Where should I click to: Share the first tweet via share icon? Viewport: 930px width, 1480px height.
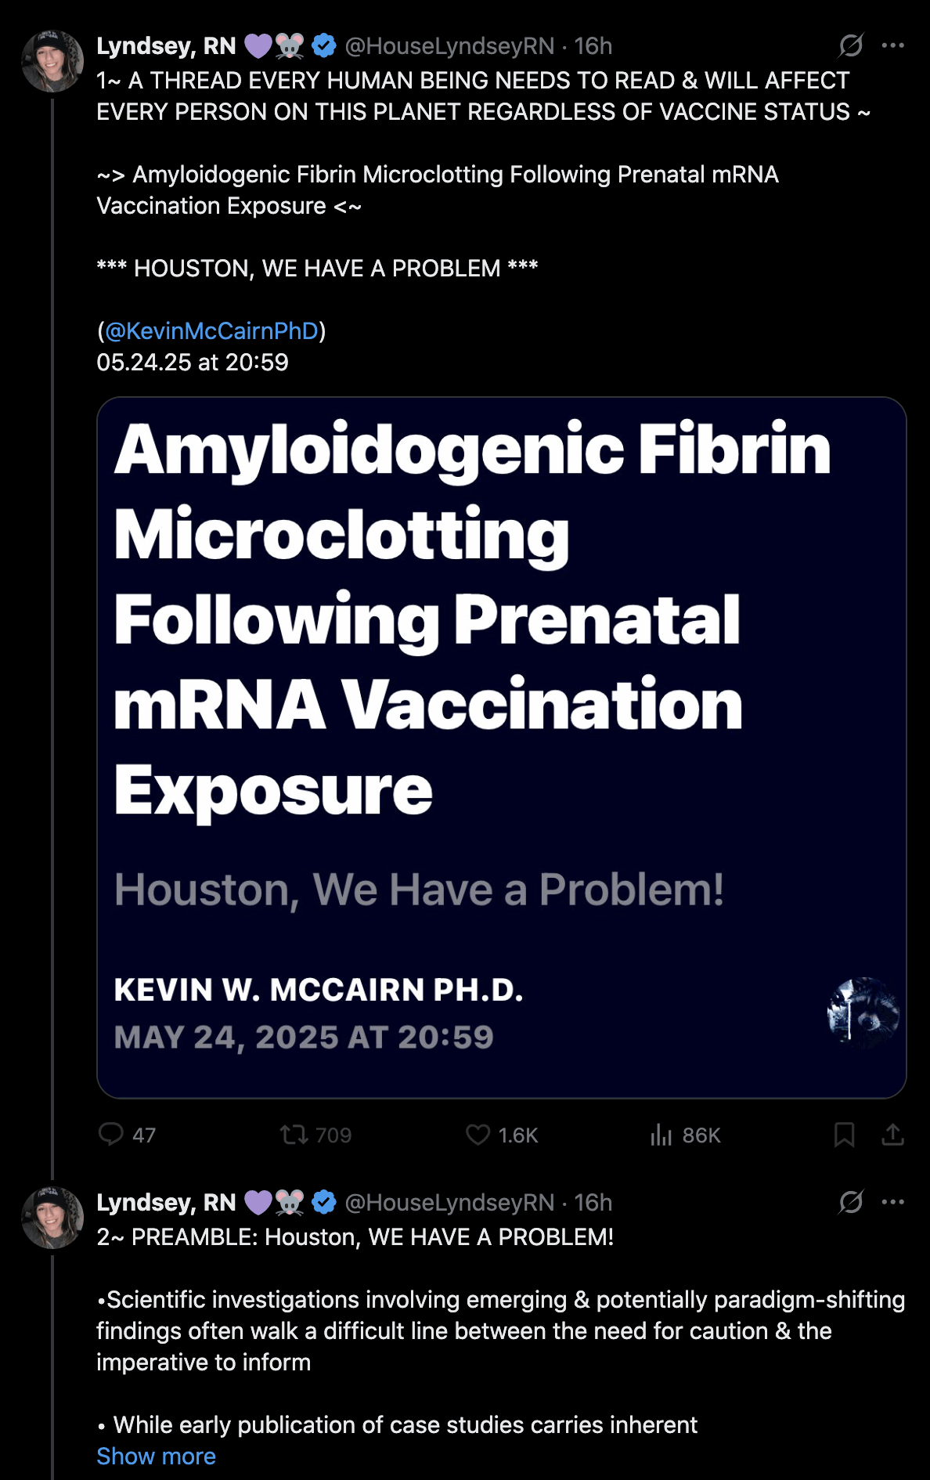coord(893,1134)
